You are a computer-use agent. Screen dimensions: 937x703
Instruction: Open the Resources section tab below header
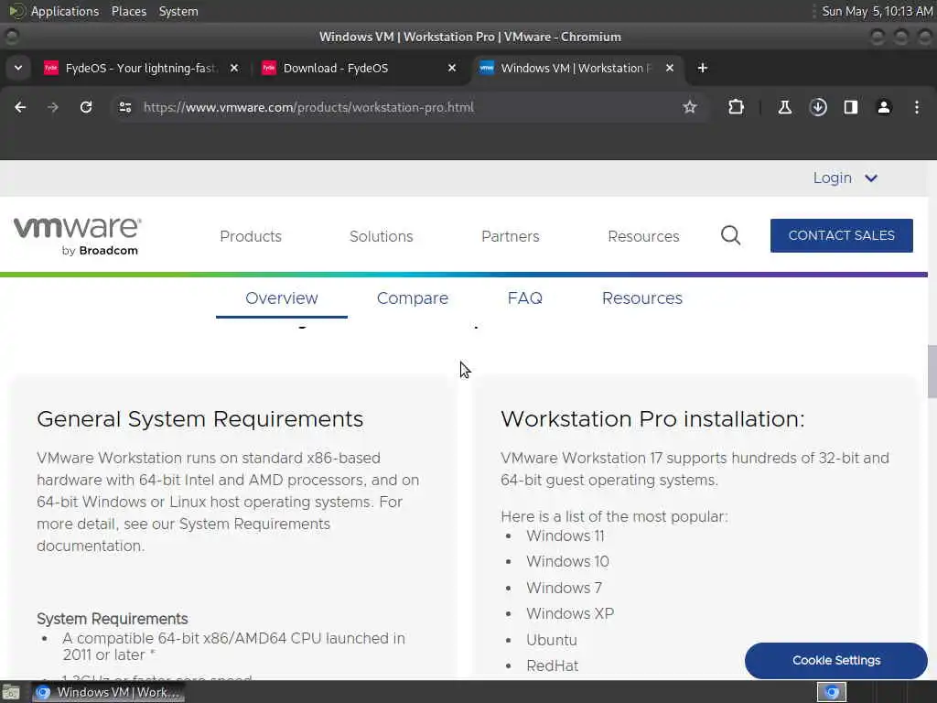[641, 297]
